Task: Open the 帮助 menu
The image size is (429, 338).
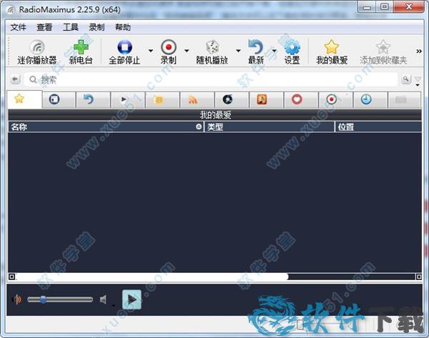Action: pos(123,27)
